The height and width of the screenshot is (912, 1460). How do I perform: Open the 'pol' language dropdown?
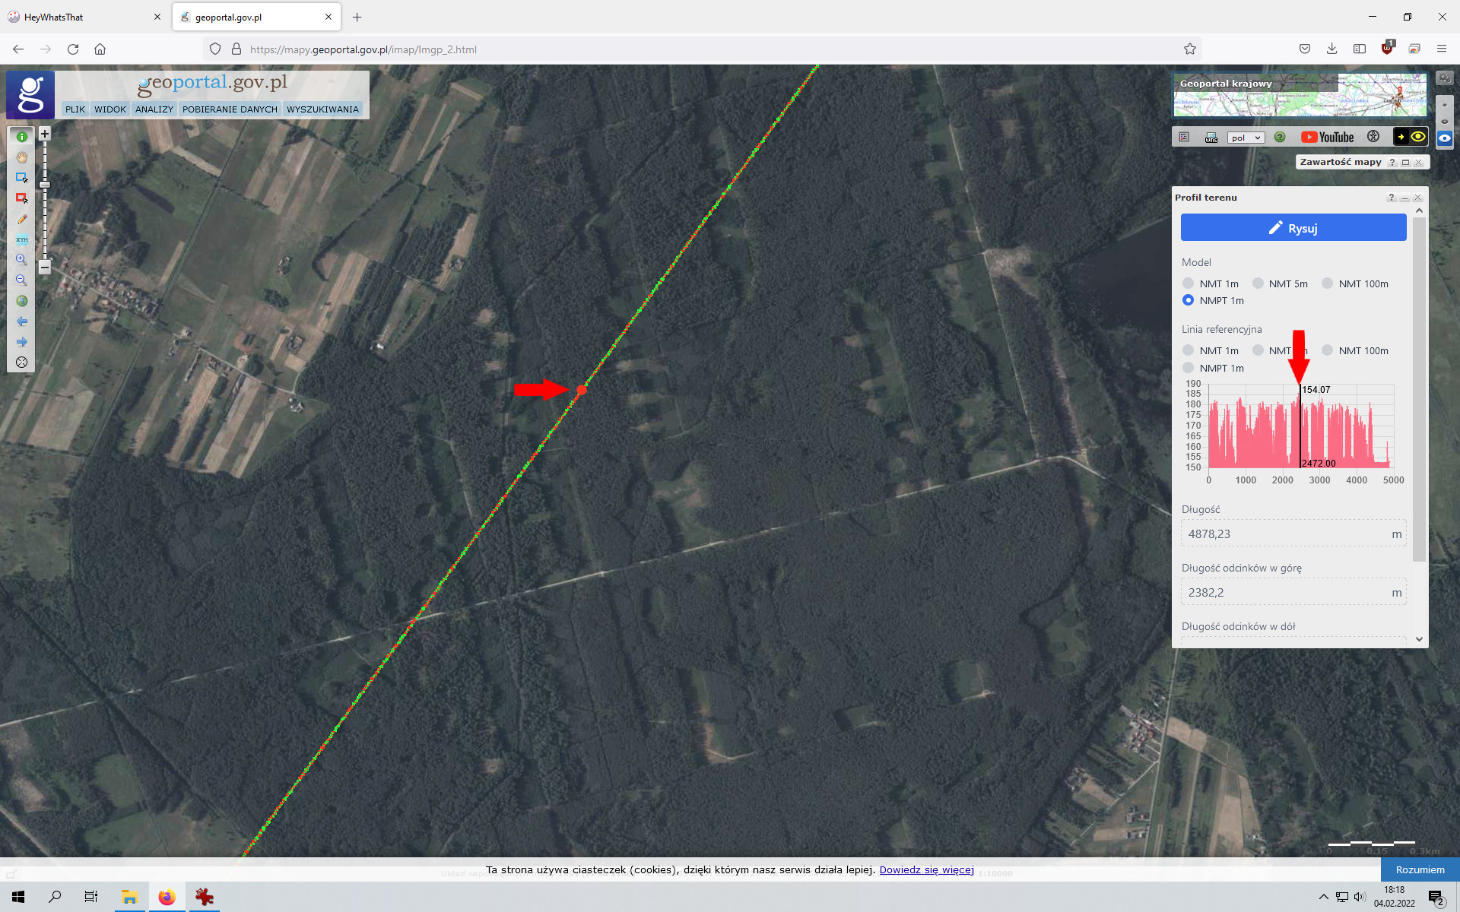click(1245, 138)
